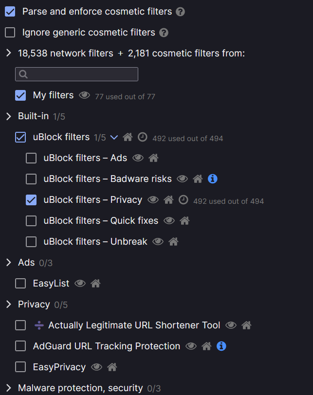Check the uBlock filters – Quick fixes box

click(31, 221)
